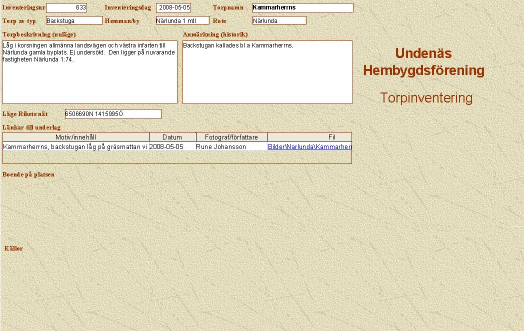Click the Kammarherrns backstugan motiv cell
The image size is (524, 331).
75,147
